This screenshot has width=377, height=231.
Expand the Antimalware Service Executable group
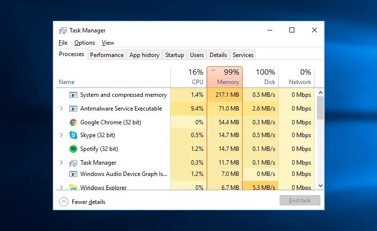(62, 109)
